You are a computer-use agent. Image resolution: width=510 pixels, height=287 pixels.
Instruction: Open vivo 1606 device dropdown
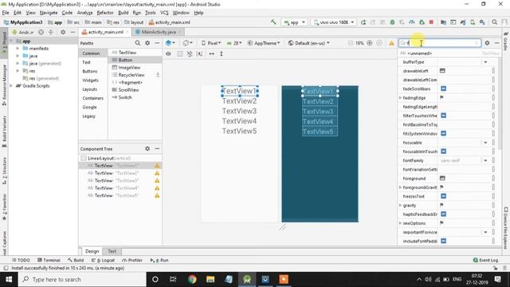(x=334, y=22)
